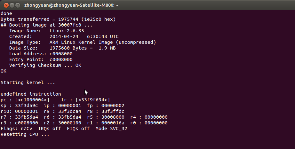Image resolution: width=295 pixels, height=149 pixels.
Task: Click 'Flags: nZCv' text
Action: (x=16, y=129)
